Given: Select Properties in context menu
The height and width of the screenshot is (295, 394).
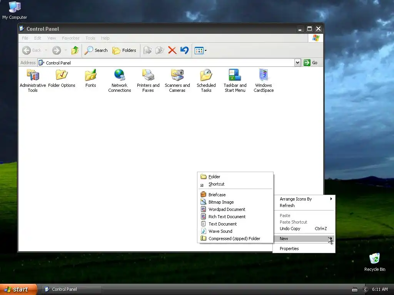Looking at the screenshot, I should [304, 249].
